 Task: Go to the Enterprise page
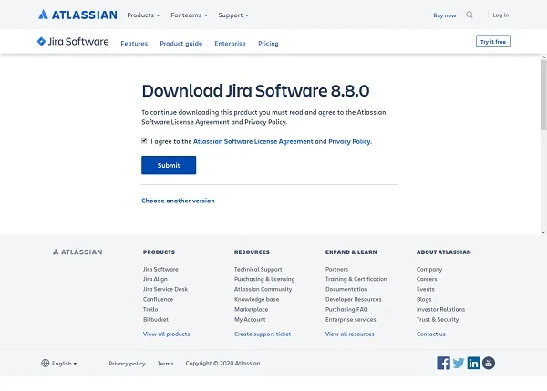click(x=231, y=44)
